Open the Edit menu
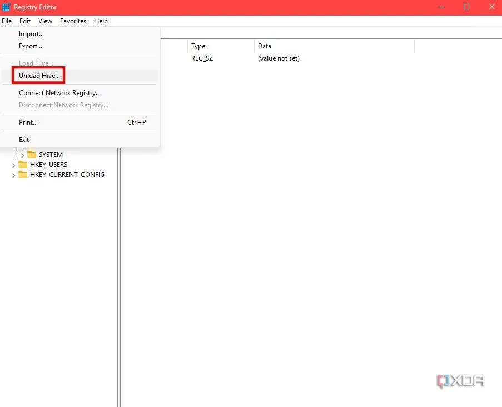This screenshot has height=407, width=502. (25, 21)
